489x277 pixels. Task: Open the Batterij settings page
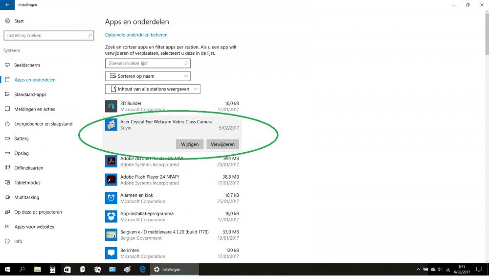tap(22, 138)
